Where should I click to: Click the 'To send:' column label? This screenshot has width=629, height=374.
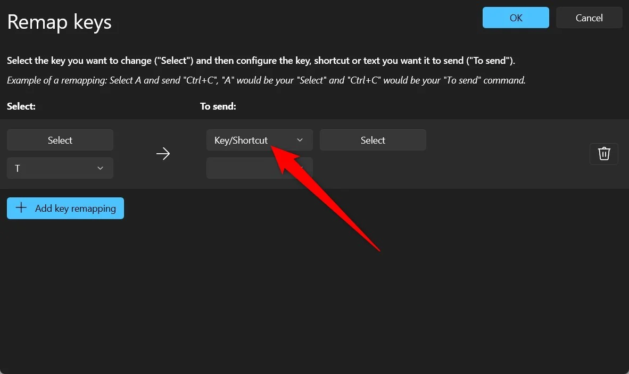click(x=218, y=106)
